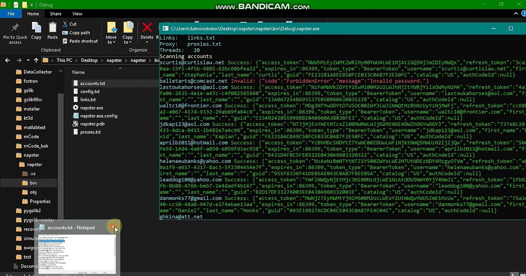This screenshot has height=276, width=526.
Task: Select the pygslib2 folder in the tree
Action: pos(32,210)
